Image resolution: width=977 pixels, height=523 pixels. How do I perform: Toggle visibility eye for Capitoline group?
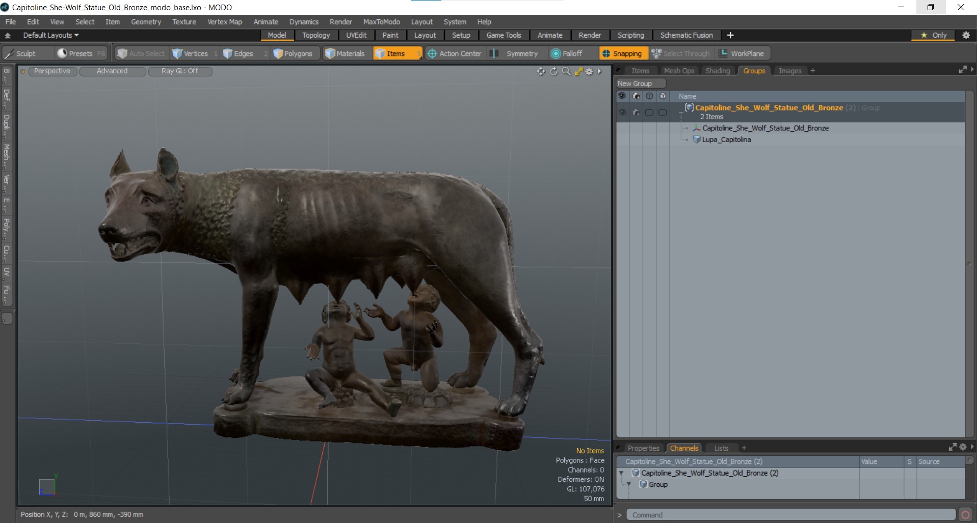(622, 112)
